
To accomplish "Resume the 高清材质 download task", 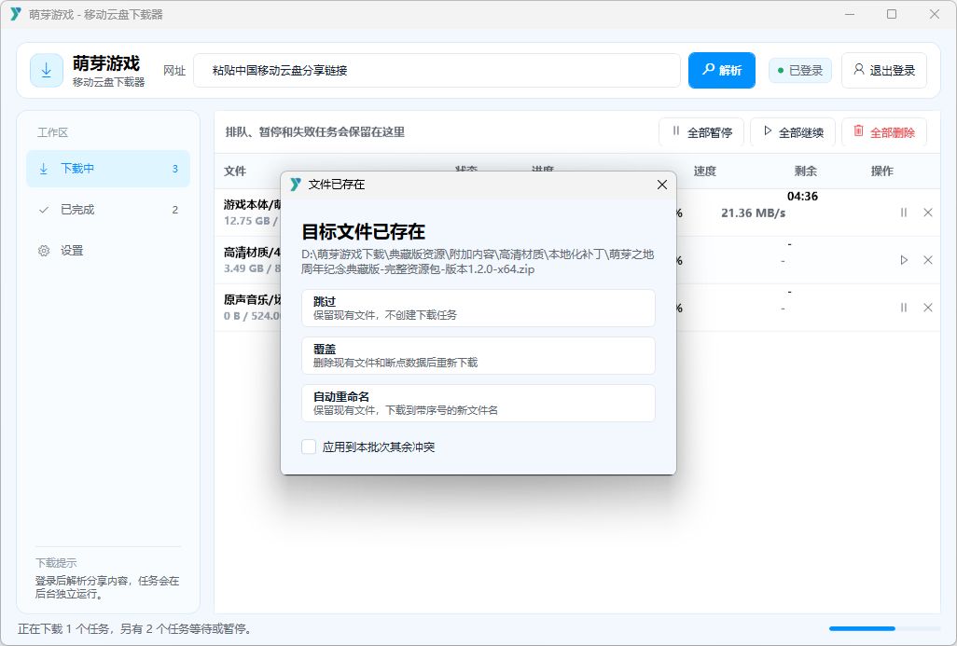I will point(904,260).
